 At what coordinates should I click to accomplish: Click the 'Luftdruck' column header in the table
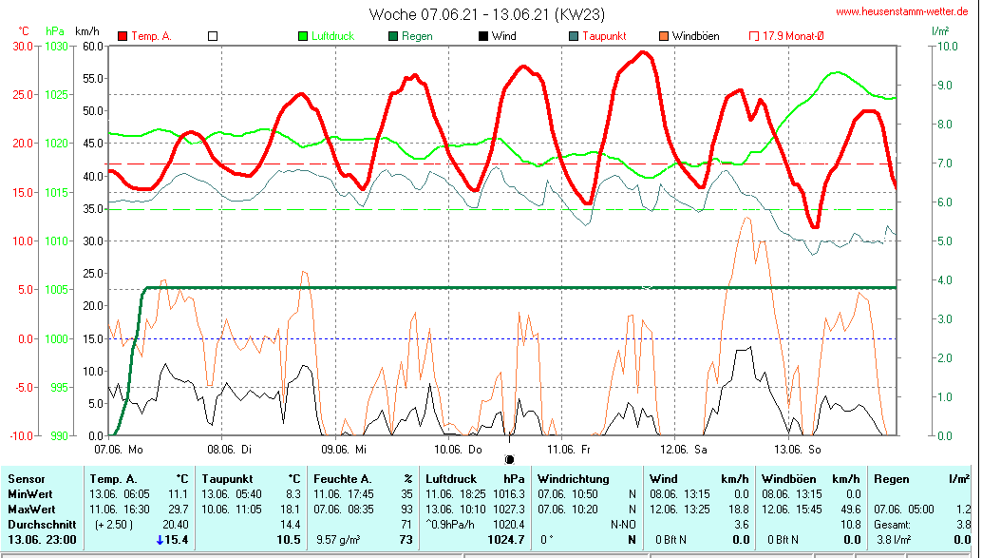tap(451, 479)
